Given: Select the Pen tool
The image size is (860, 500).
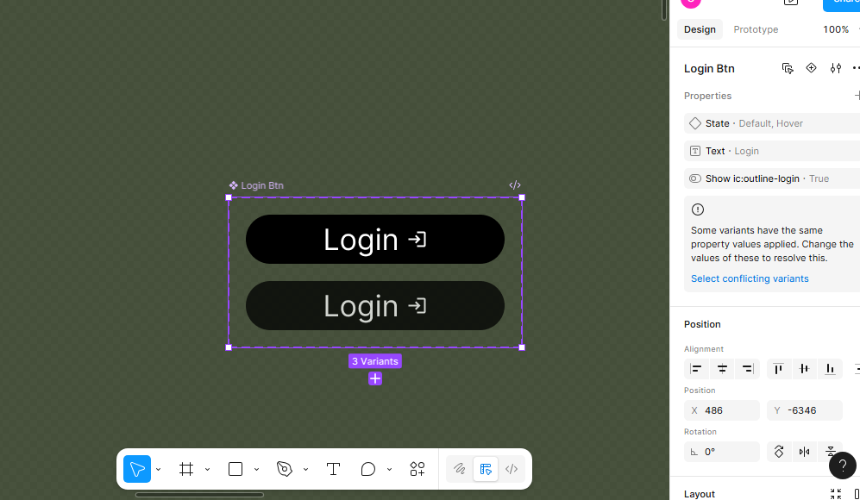Looking at the screenshot, I should click(285, 469).
